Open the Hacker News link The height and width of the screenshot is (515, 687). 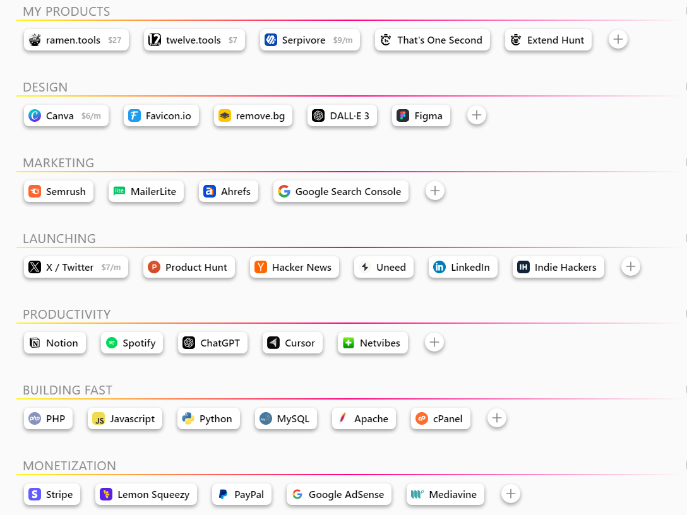(x=294, y=267)
